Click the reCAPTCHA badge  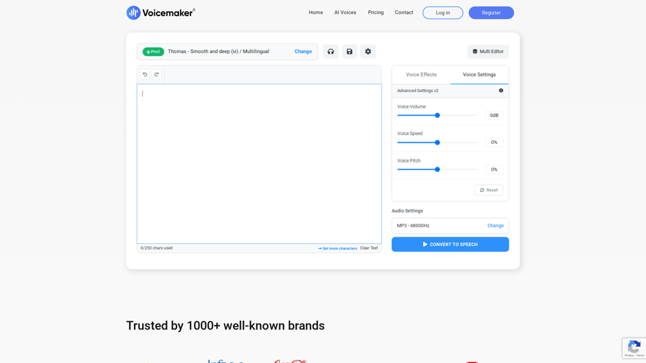click(x=634, y=348)
